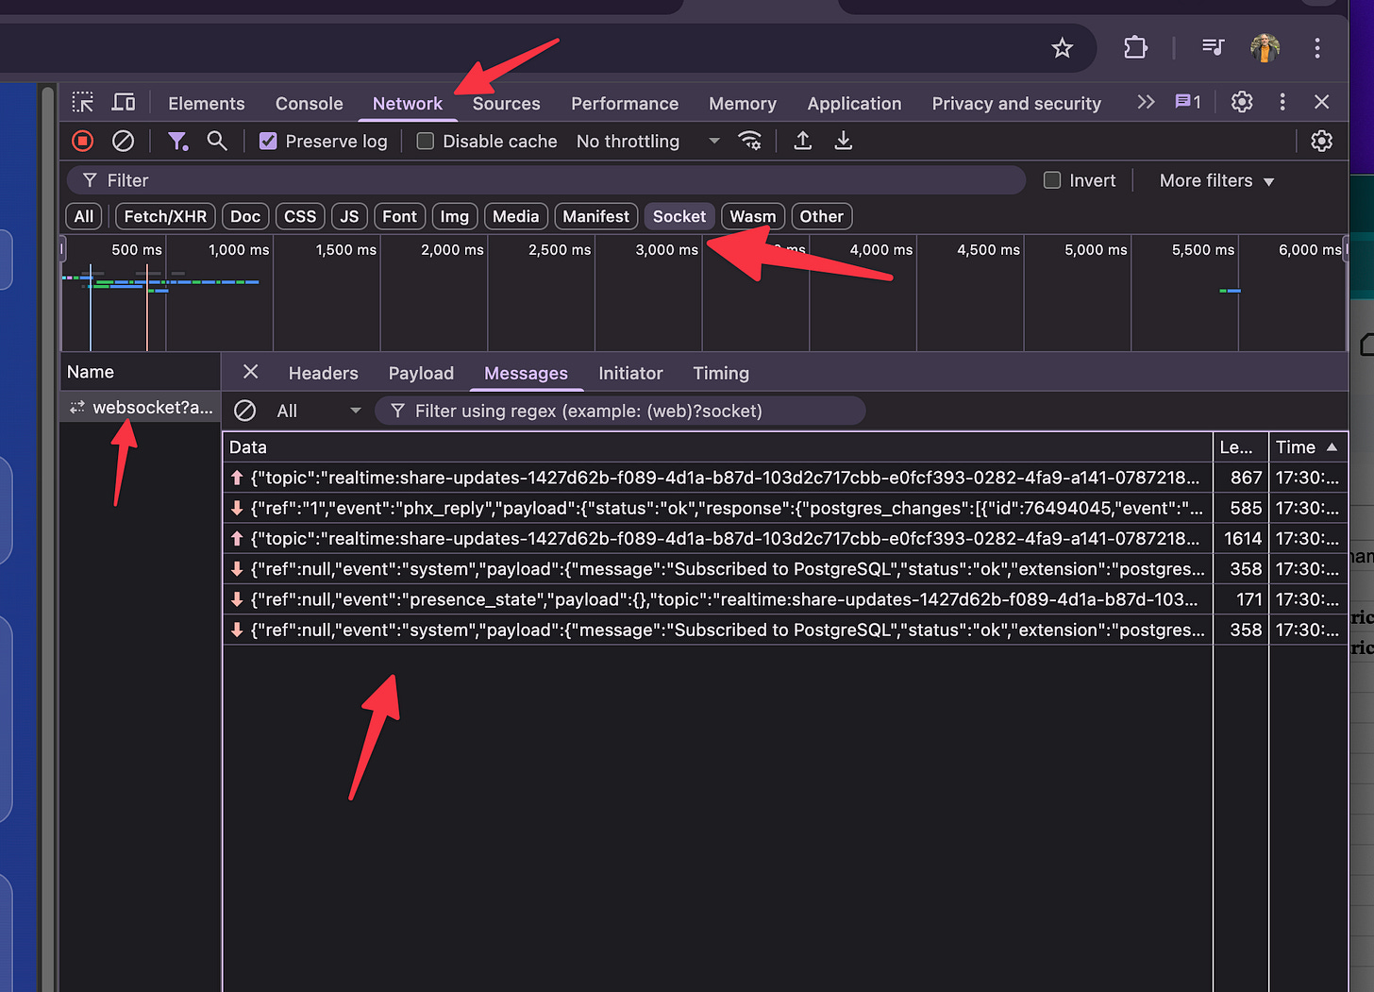Export HAR file download icon

(844, 141)
